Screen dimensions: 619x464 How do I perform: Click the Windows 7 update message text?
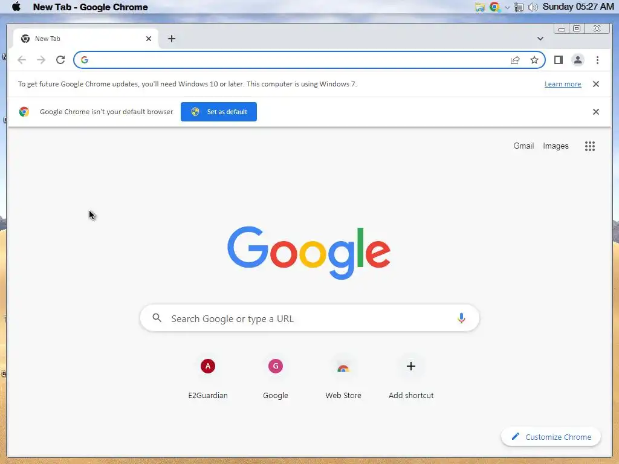coord(187,84)
